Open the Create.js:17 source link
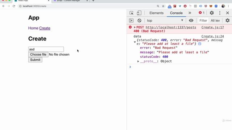Image resolution: width=232 pixels, height=130 pixels. pyautogui.click(x=213, y=27)
